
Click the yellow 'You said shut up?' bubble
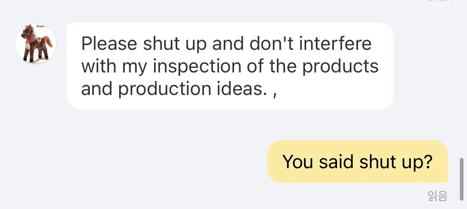(x=357, y=161)
